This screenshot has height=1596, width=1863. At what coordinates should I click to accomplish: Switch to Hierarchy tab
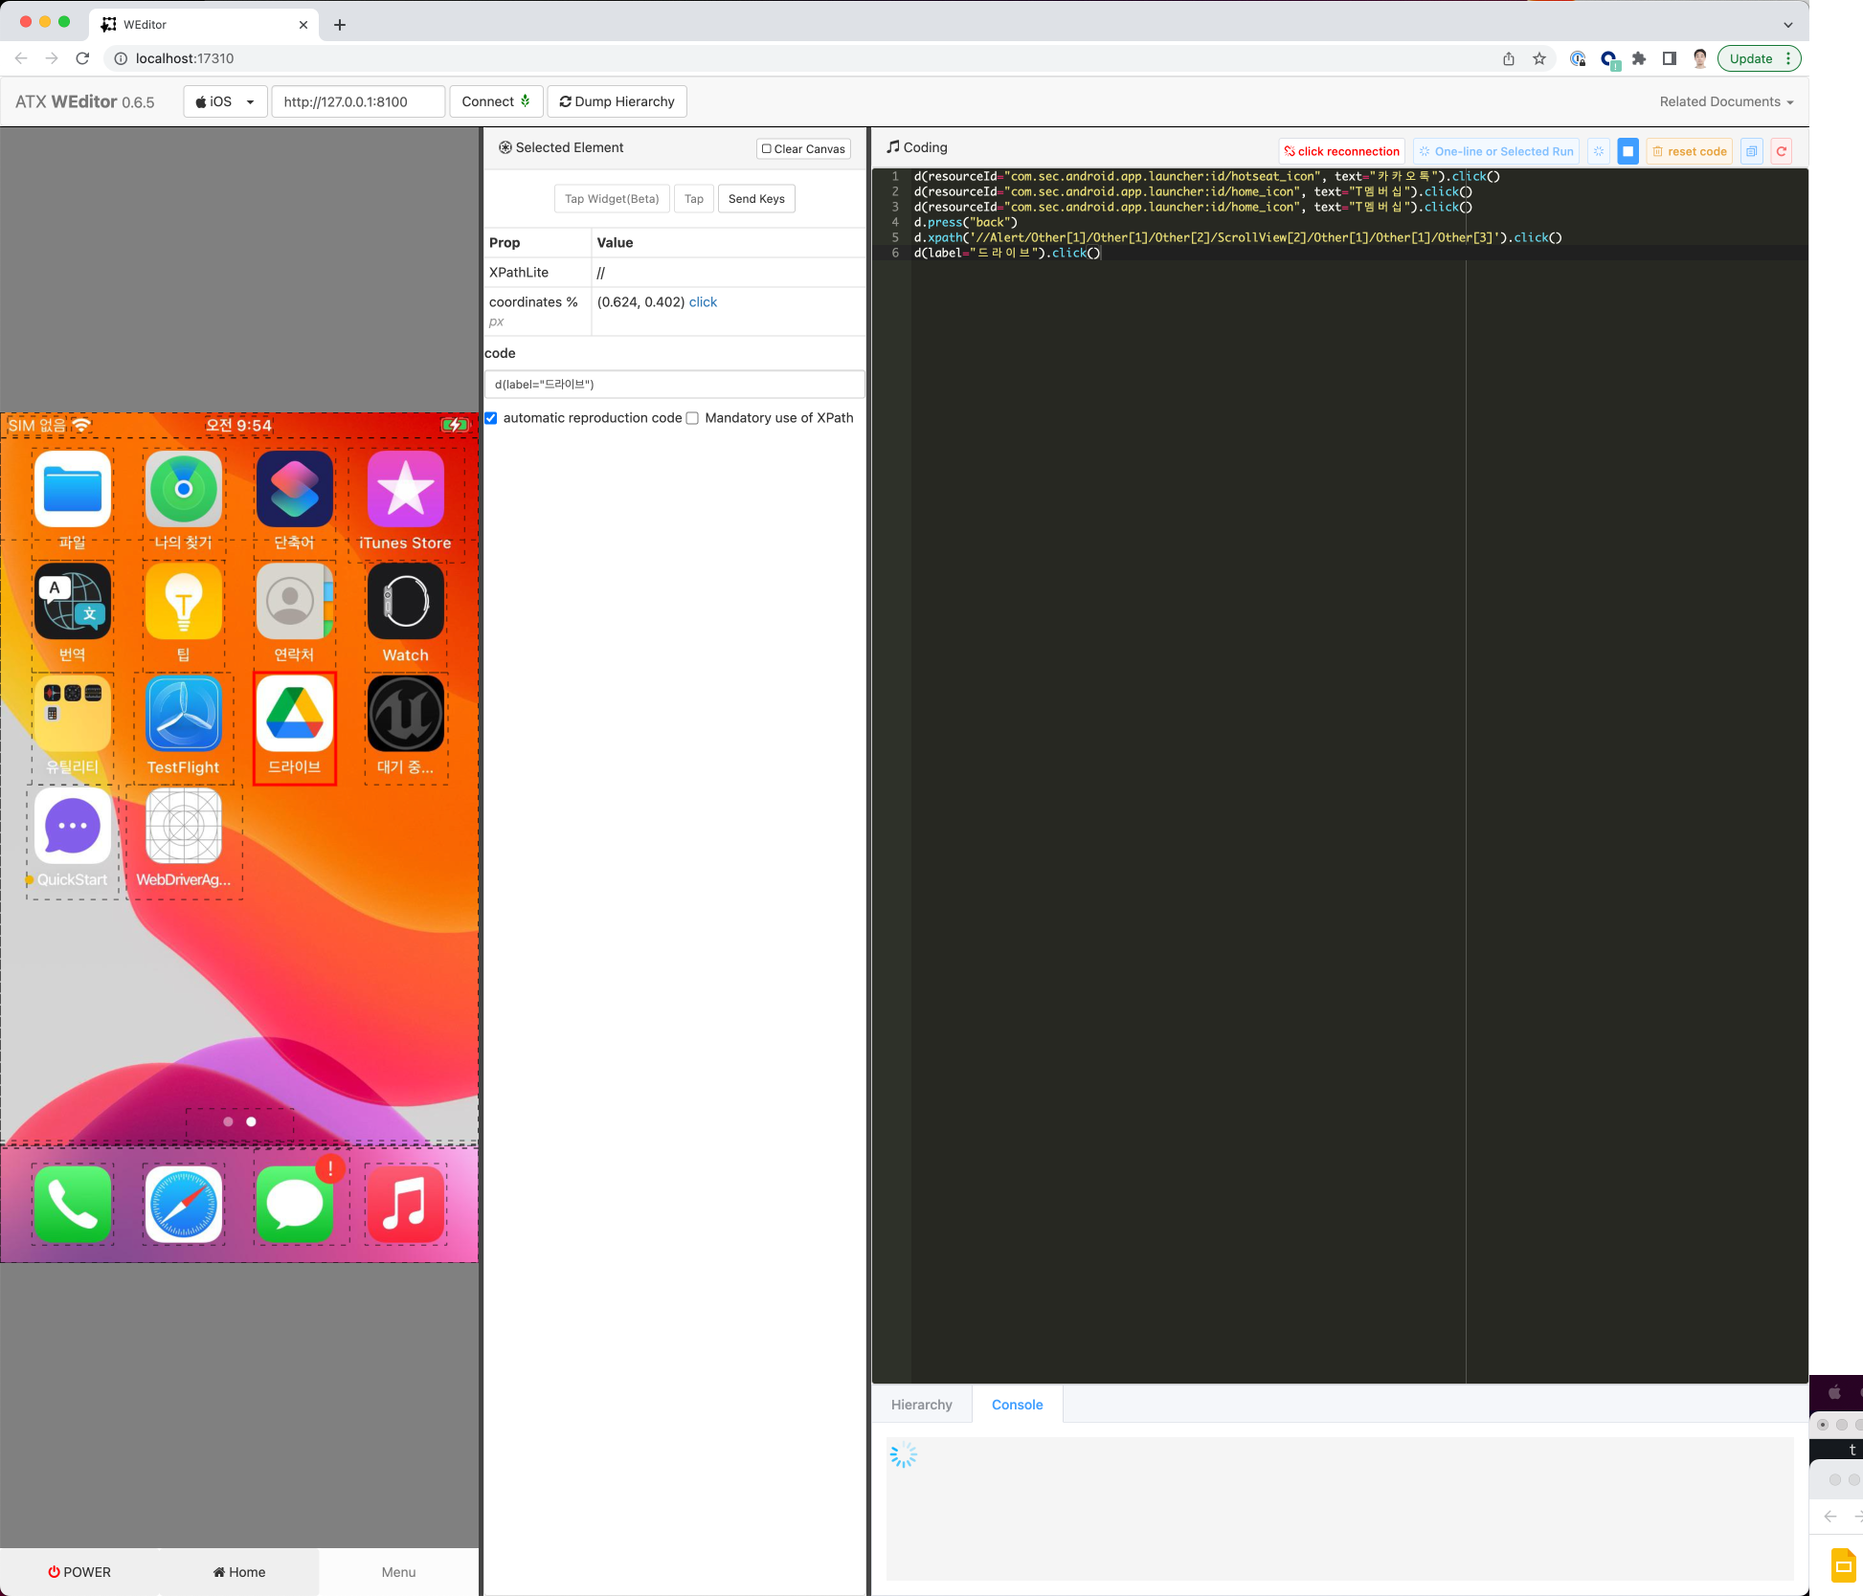[922, 1403]
